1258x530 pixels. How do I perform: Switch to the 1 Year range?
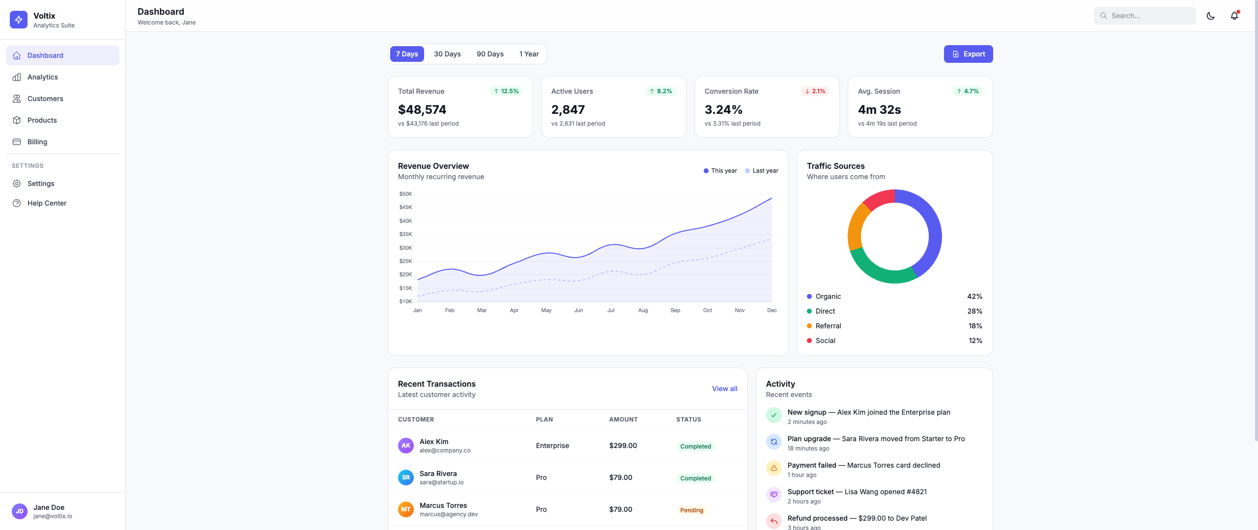point(529,54)
